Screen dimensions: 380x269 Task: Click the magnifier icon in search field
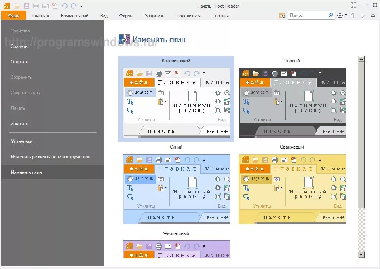click(331, 15)
